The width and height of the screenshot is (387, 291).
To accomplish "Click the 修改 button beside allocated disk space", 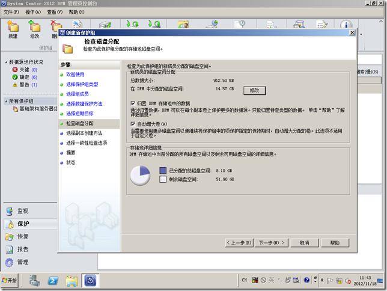I will [x=254, y=90].
